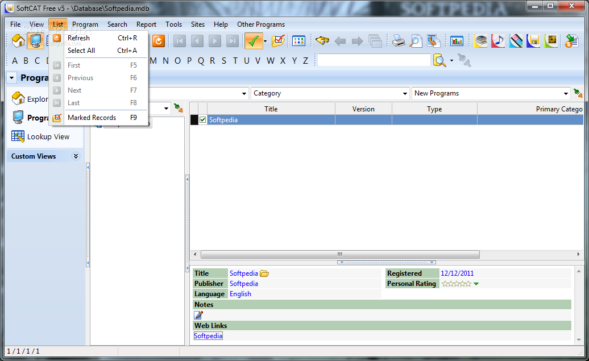Click the orange Refresh toolbar icon
This screenshot has height=361, width=589.
(158, 41)
